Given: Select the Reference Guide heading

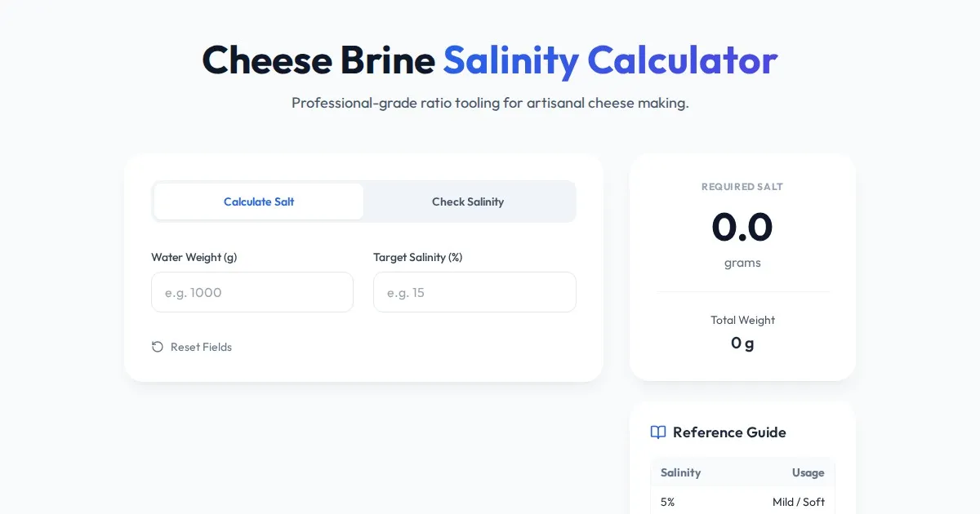Looking at the screenshot, I should coord(729,432).
